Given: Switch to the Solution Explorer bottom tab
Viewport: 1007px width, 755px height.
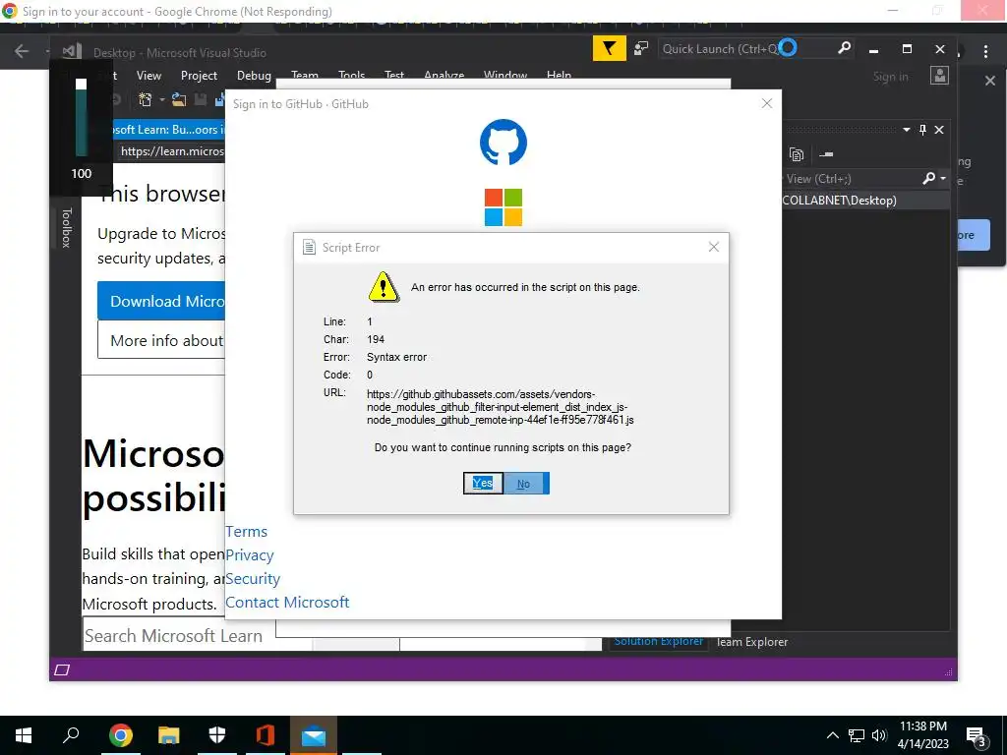Looking at the screenshot, I should (x=658, y=641).
